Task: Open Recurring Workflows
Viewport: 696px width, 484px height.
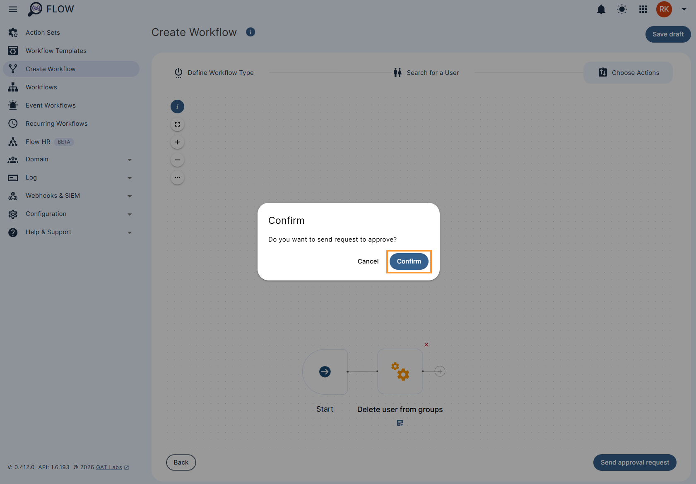Action: click(56, 123)
